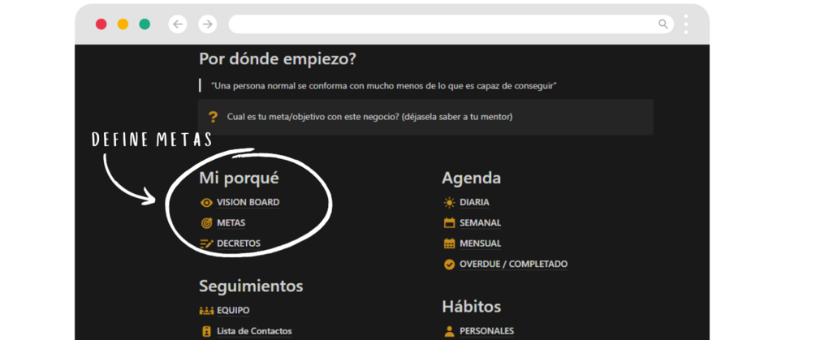Open the OVERDUE / COMPLETADO link

click(514, 264)
